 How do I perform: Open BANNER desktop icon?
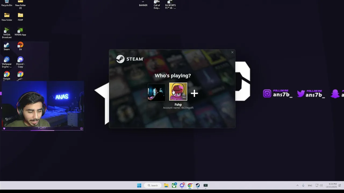(143, 3)
